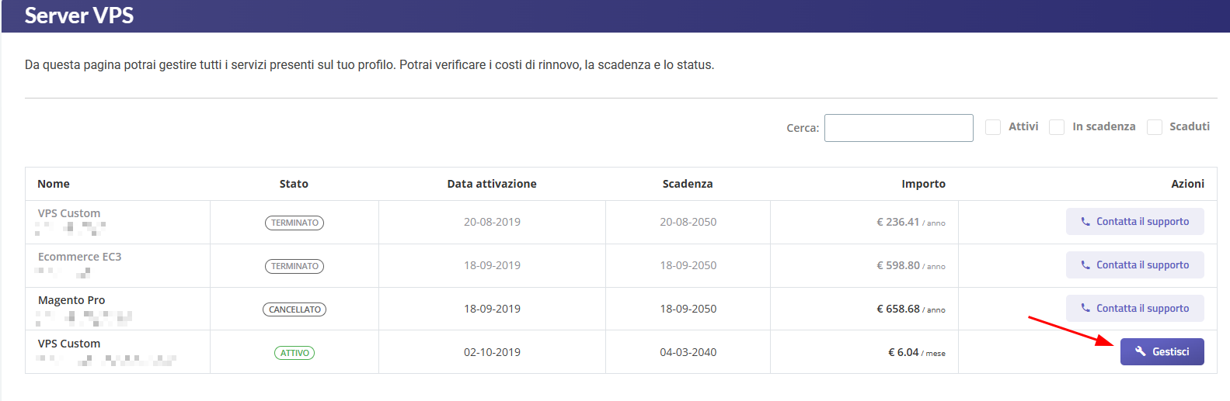Click the Importo column header
This screenshot has height=401, width=1230.
pyautogui.click(x=923, y=184)
